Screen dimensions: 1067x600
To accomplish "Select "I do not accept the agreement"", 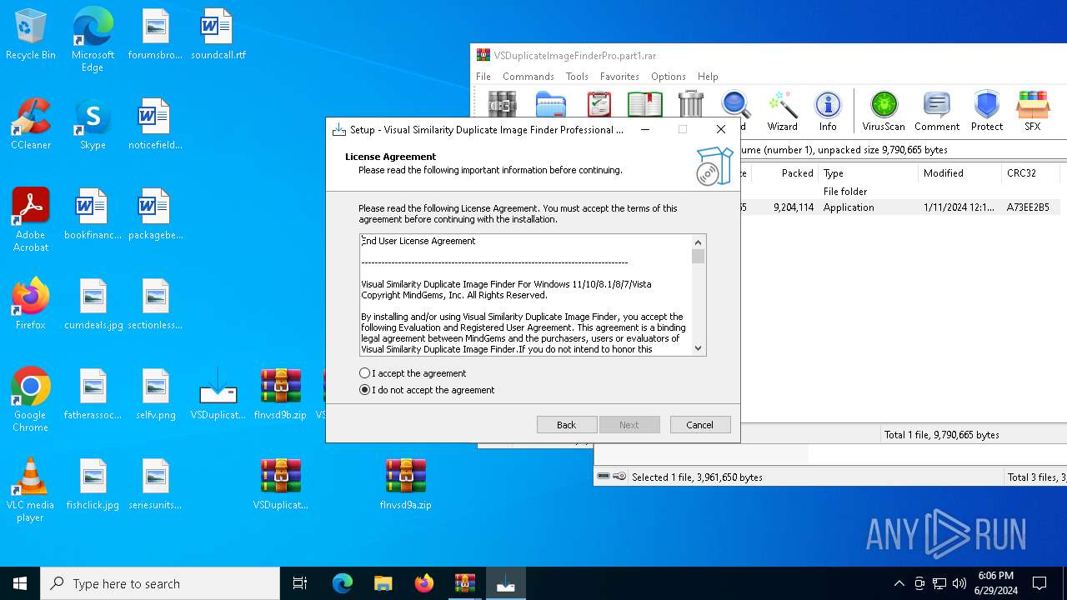I will point(427,390).
